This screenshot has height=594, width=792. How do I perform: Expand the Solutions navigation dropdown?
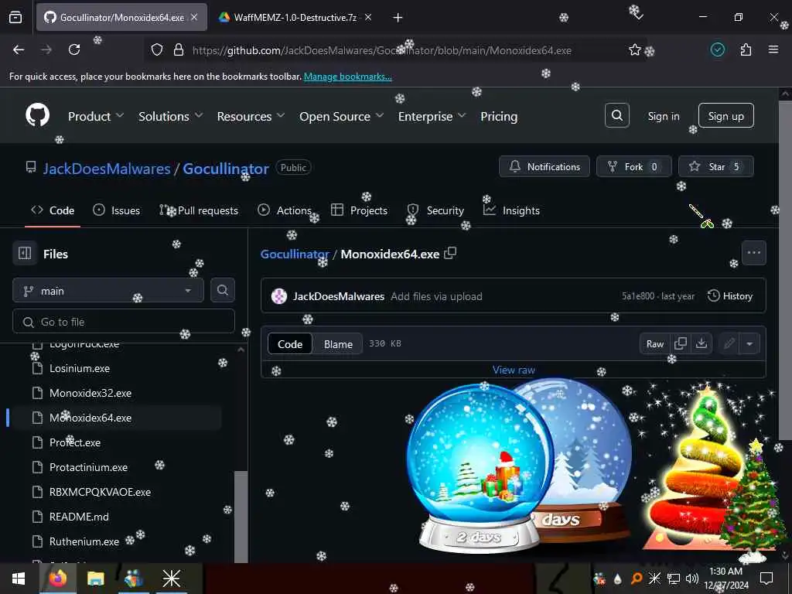[171, 116]
